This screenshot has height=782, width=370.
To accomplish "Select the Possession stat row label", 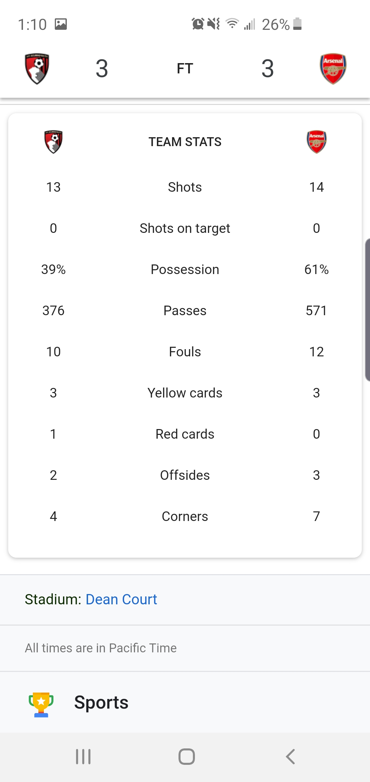I will [x=185, y=270].
